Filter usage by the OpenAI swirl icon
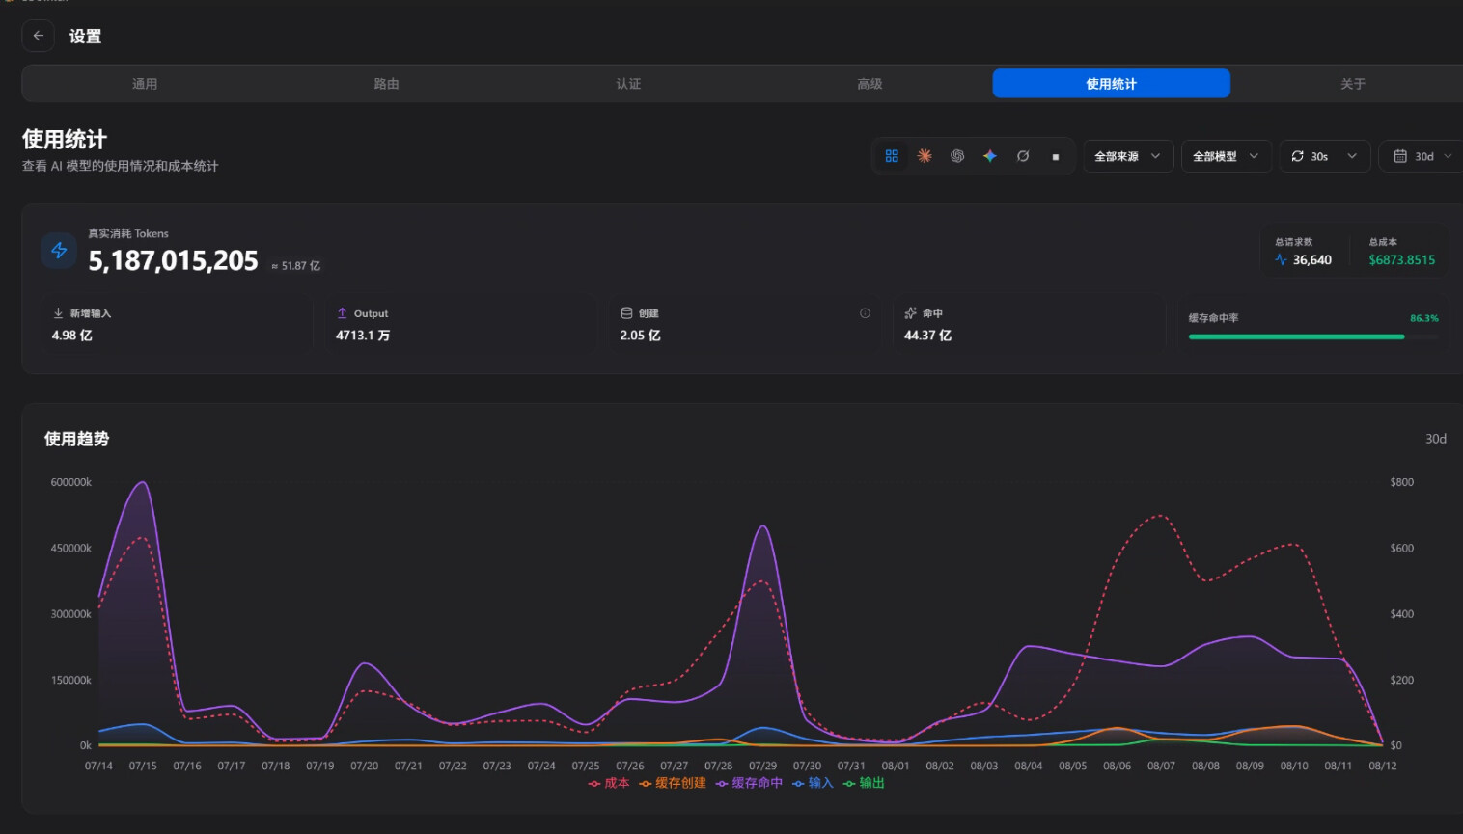 click(x=957, y=156)
